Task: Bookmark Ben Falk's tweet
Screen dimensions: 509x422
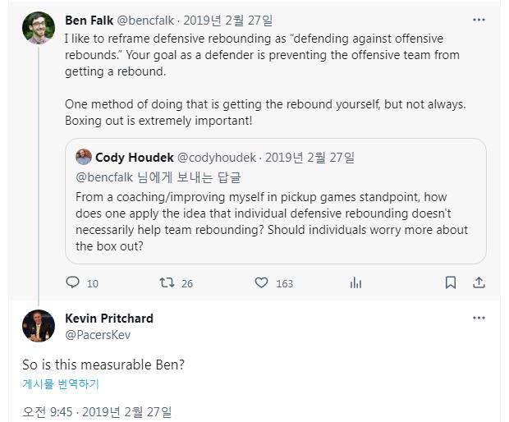Action: tap(451, 282)
